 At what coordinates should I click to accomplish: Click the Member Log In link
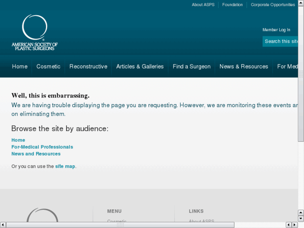276,30
